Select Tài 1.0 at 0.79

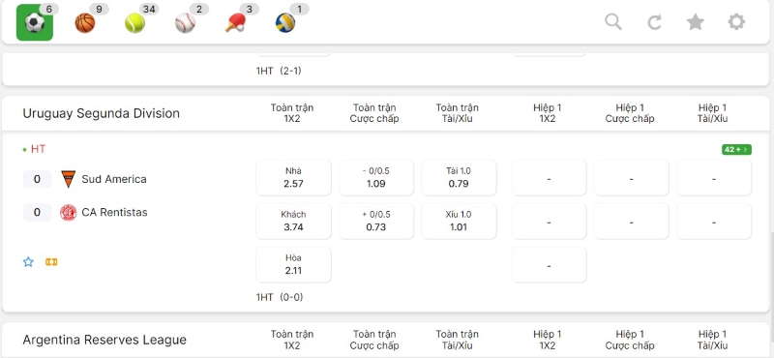(x=459, y=178)
